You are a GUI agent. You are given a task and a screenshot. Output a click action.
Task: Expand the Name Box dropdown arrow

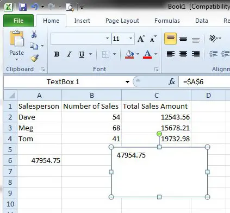[x=127, y=82]
